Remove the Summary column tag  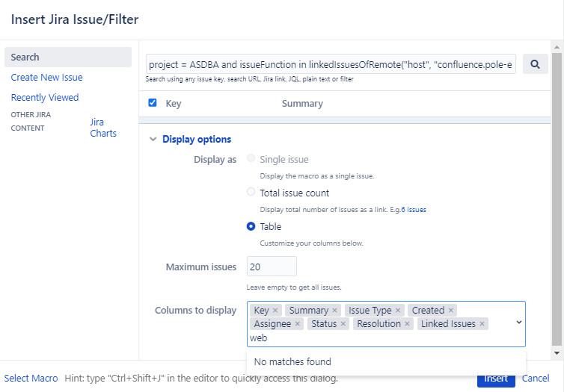tap(334, 310)
